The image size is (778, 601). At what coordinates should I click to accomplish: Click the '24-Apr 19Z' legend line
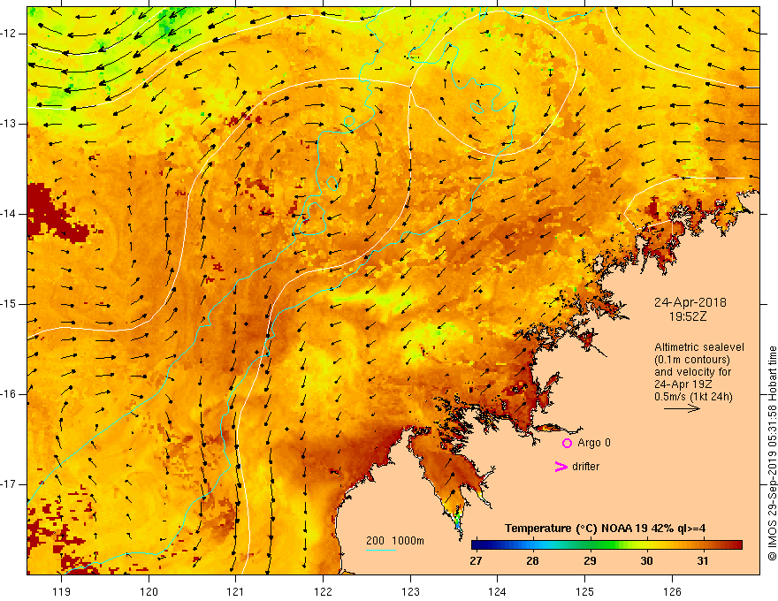point(685,384)
